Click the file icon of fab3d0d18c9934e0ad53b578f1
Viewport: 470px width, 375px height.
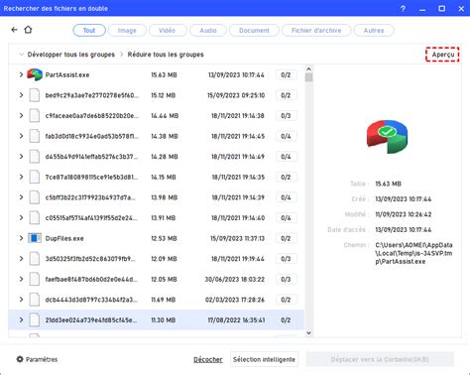click(x=35, y=136)
